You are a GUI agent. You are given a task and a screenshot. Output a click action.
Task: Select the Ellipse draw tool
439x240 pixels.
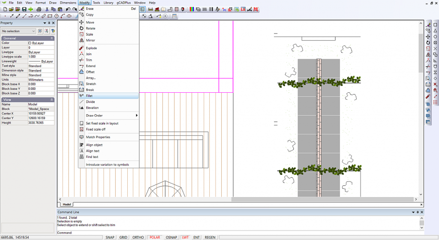(69, 16)
